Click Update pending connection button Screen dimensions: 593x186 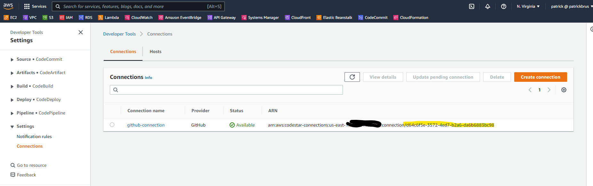(x=443, y=77)
